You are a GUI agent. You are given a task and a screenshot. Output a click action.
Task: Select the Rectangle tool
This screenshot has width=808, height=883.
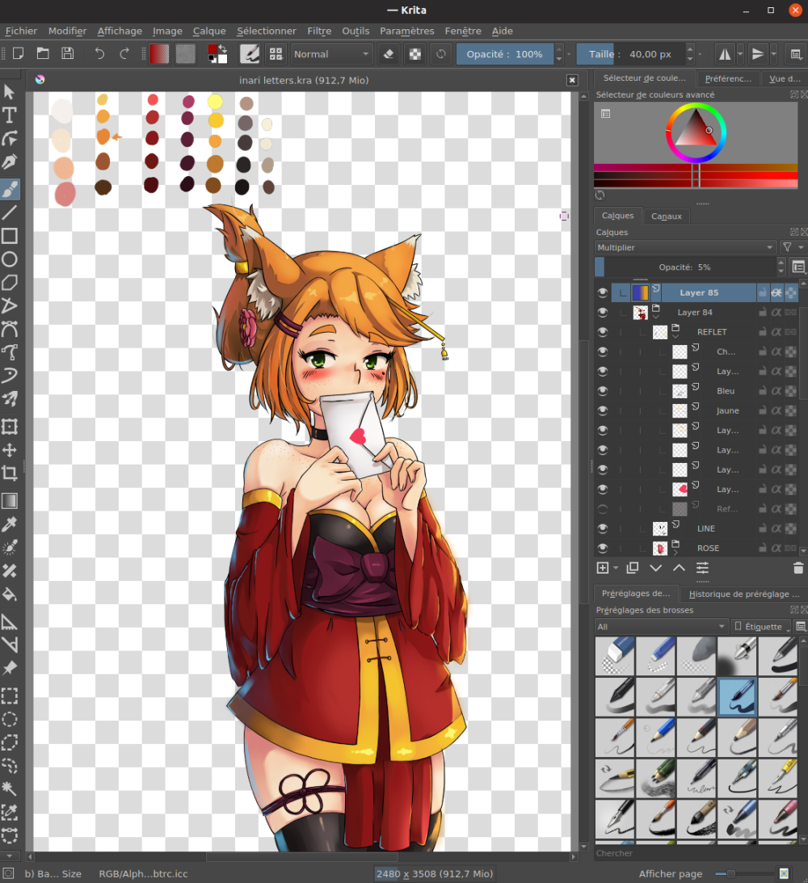click(x=10, y=236)
